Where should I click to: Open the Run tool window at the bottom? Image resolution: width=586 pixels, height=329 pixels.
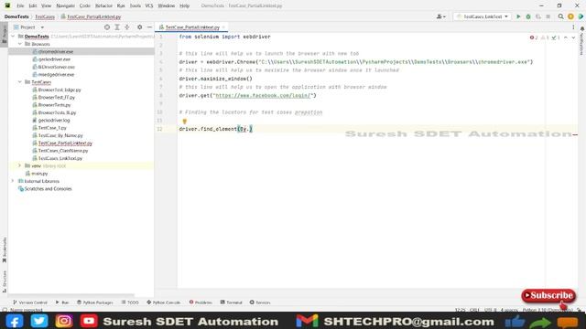tap(62, 302)
